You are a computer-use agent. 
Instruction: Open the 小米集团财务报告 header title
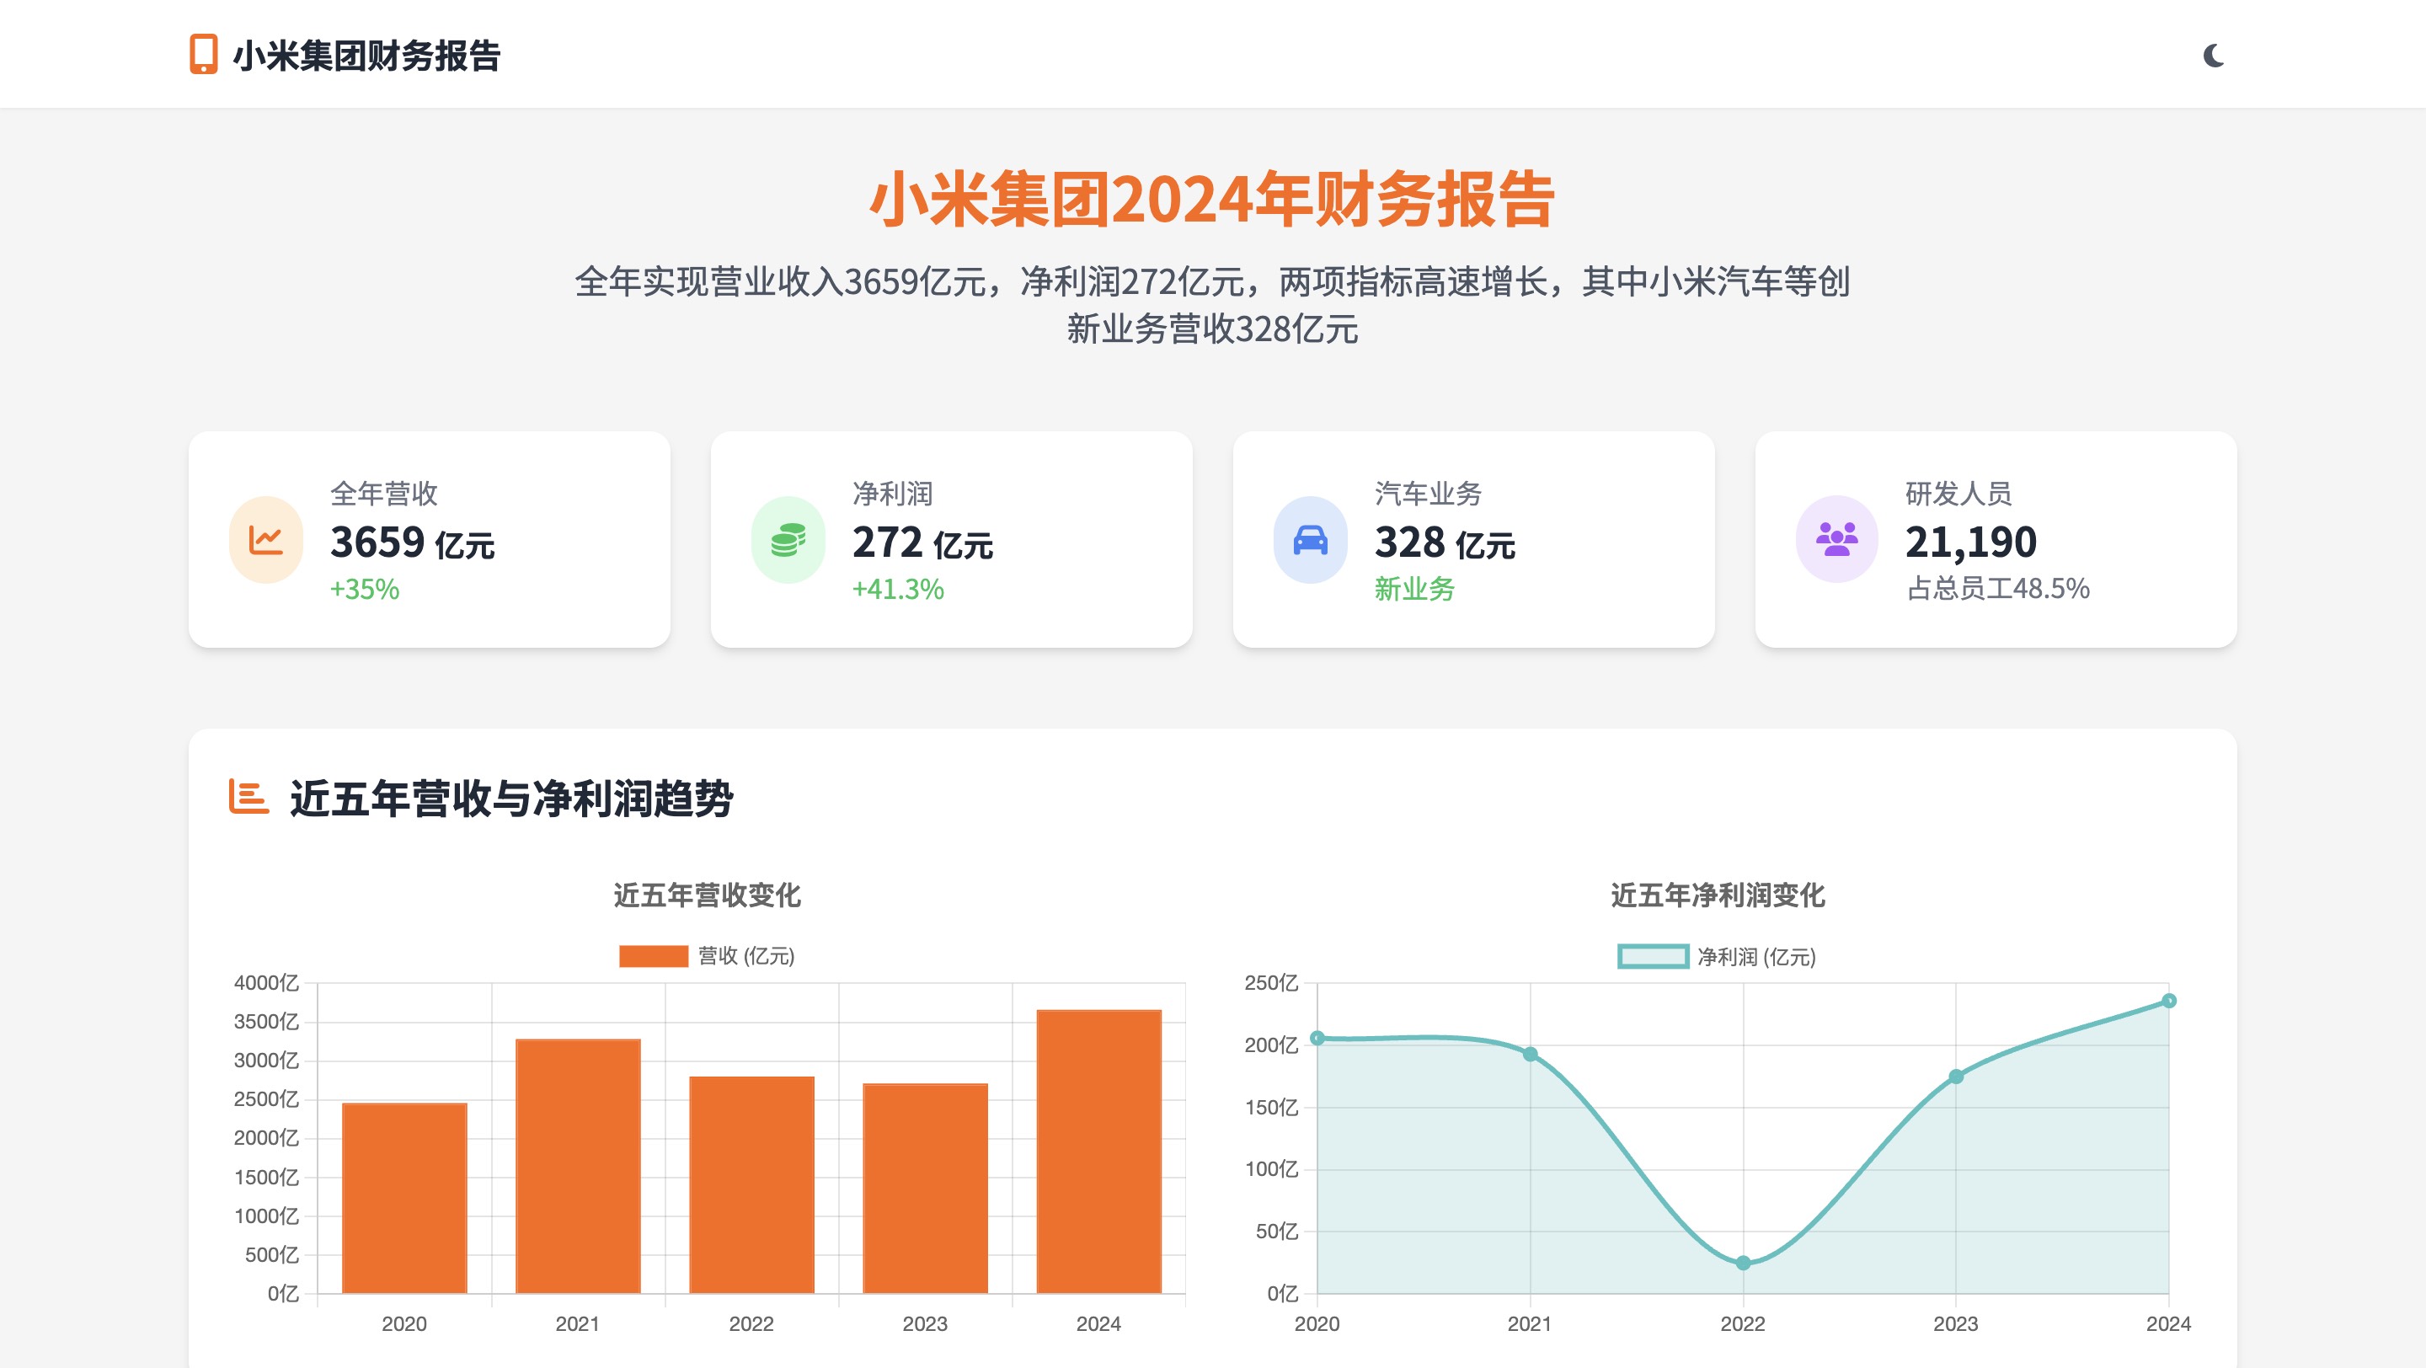click(367, 56)
